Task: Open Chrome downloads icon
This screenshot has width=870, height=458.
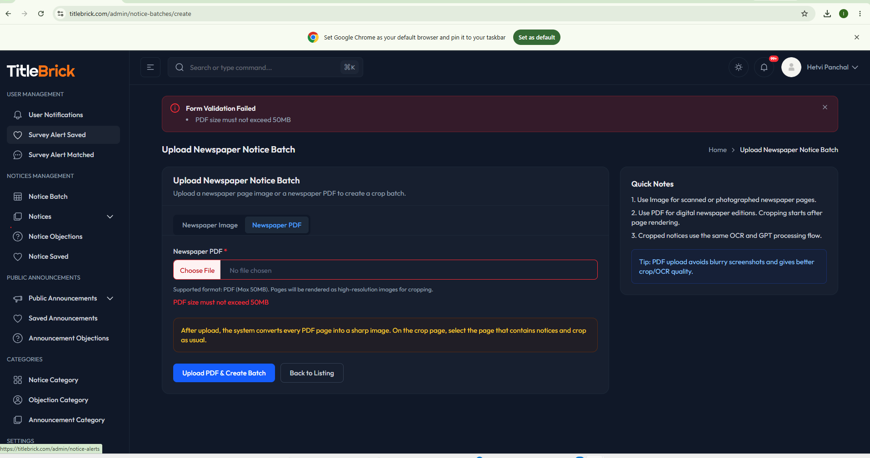Action: click(x=827, y=14)
